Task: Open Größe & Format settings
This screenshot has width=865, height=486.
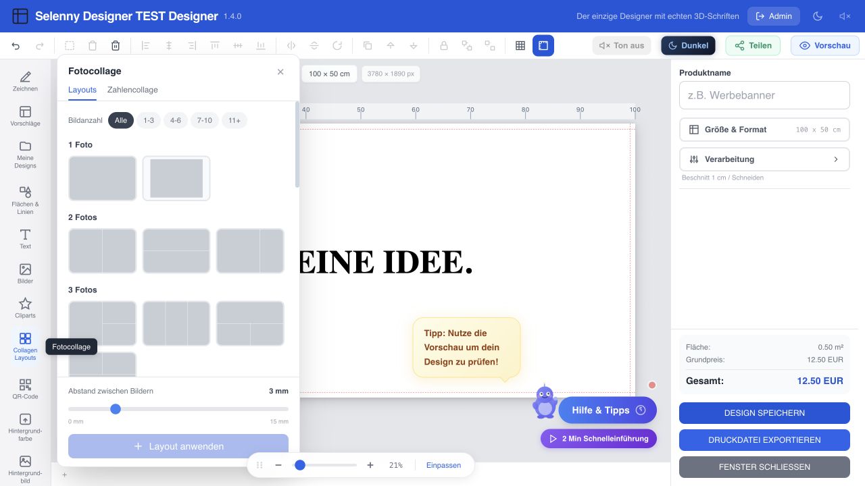Action: point(764,130)
